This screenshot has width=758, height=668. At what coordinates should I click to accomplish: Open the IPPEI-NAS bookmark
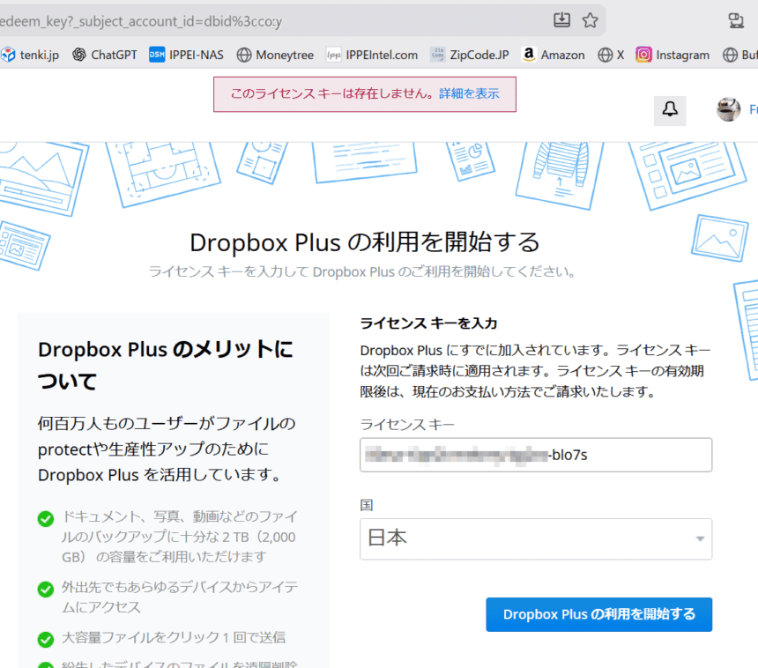pyautogui.click(x=186, y=55)
